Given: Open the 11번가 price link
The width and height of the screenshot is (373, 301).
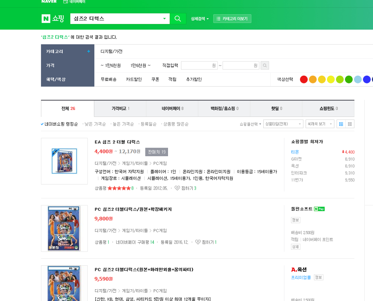Looking at the screenshot, I should [x=297, y=180].
